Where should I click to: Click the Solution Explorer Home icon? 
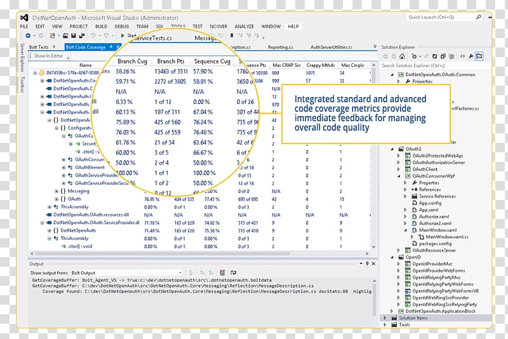click(402, 56)
